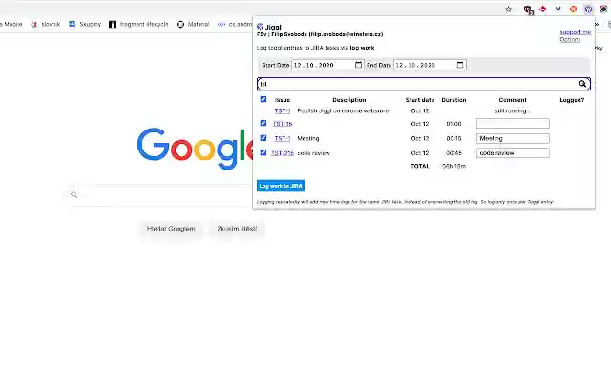Click the Description column header

pos(349,100)
